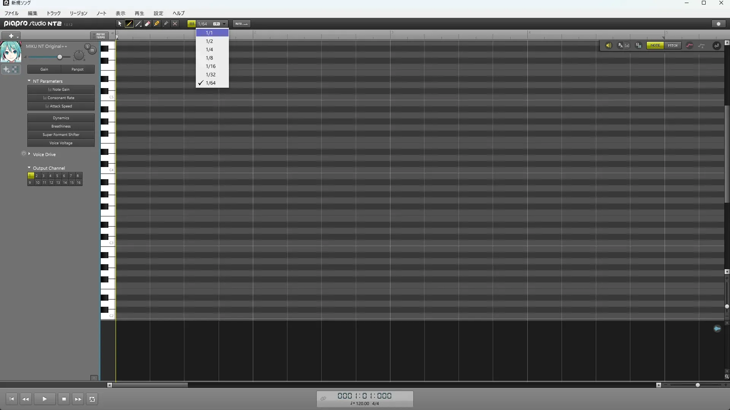Select the pencil draw tool
This screenshot has width=730, height=410.
click(129, 24)
